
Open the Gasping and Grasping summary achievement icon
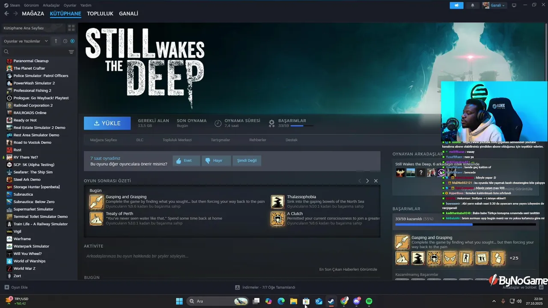pos(96,201)
